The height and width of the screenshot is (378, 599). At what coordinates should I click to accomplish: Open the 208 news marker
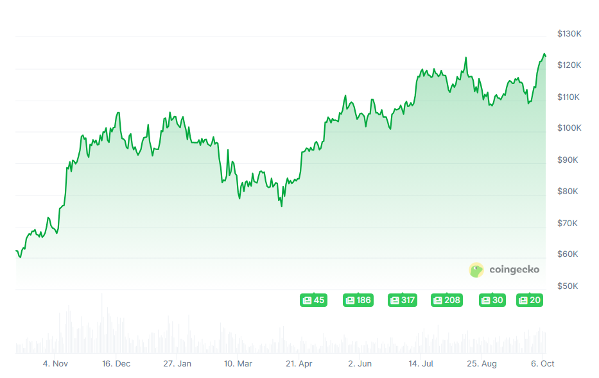click(447, 300)
